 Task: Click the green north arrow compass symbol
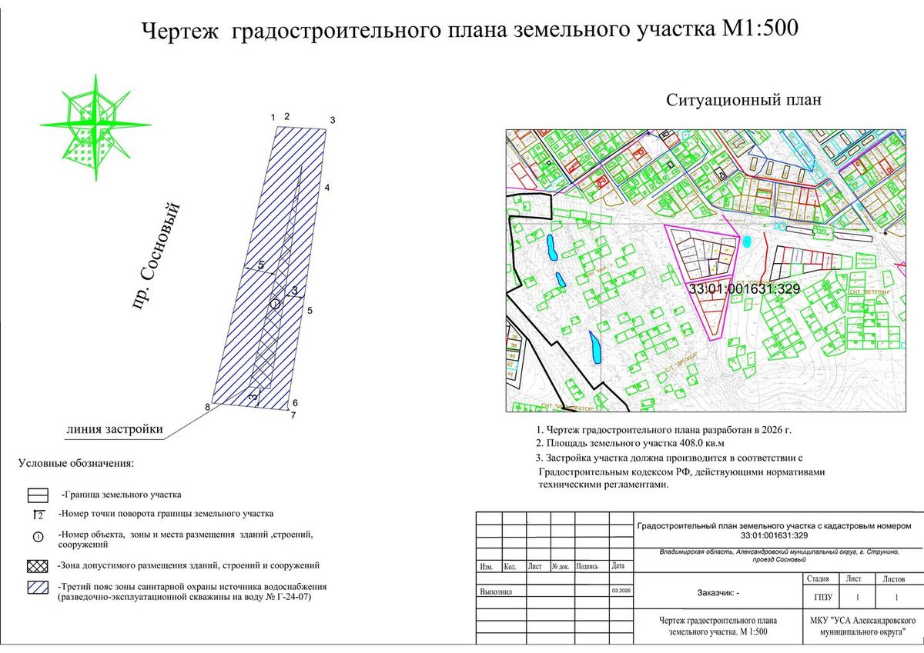96,127
